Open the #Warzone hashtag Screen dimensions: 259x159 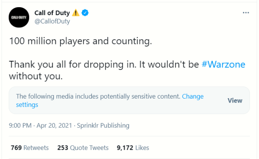(223, 64)
